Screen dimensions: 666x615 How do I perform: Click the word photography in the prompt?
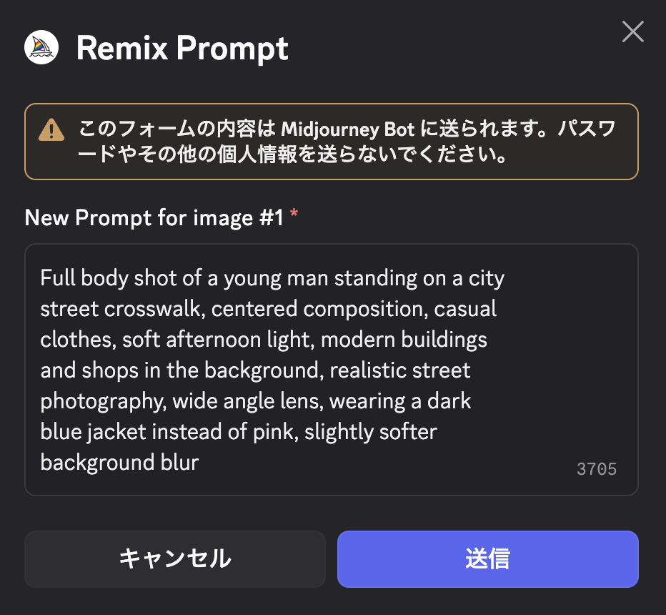point(103,401)
